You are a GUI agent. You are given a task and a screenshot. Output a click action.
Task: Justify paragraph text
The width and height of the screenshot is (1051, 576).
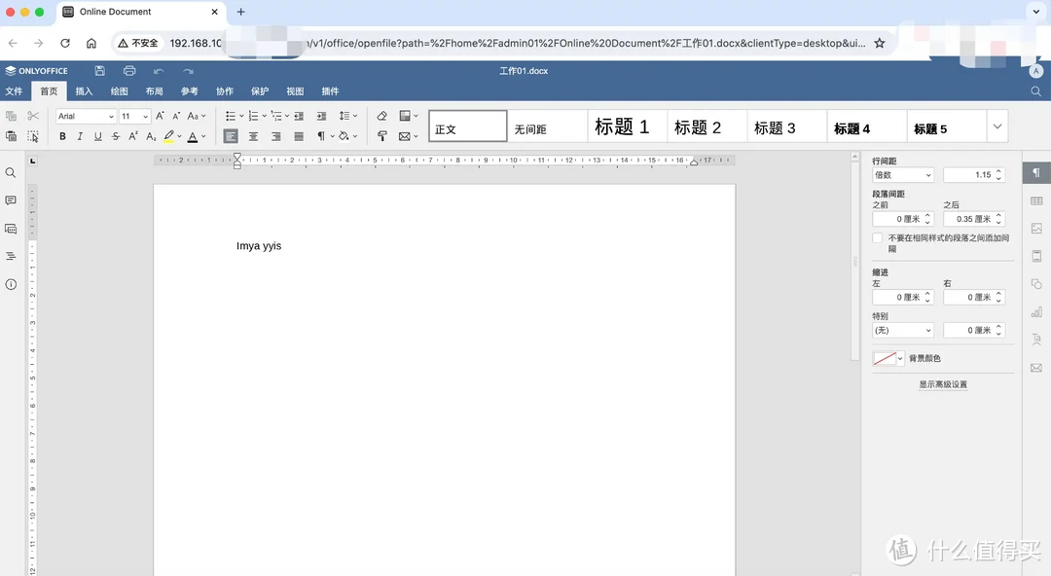(x=299, y=136)
